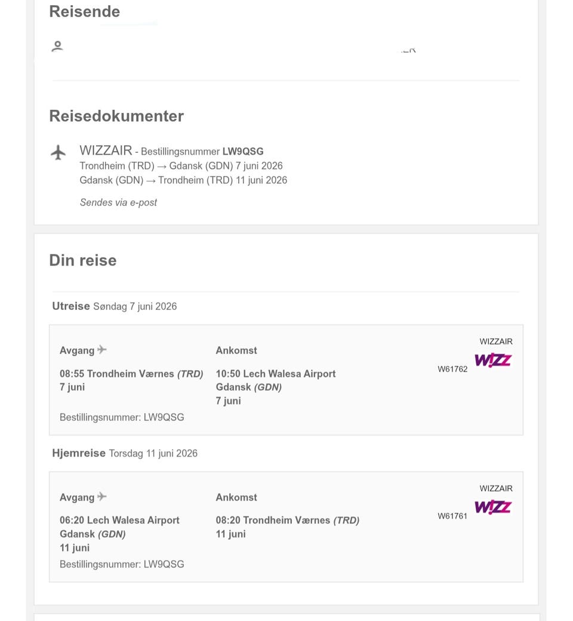Click the Wizz logo for flight W61761
This screenshot has height=621, width=573.
pos(493,507)
